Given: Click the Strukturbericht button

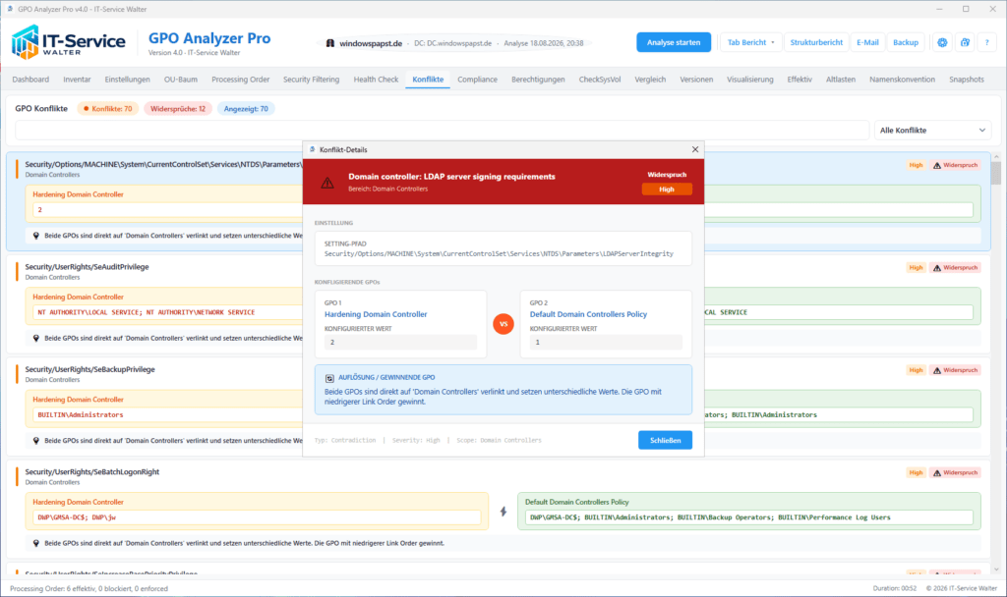Looking at the screenshot, I should [x=816, y=42].
